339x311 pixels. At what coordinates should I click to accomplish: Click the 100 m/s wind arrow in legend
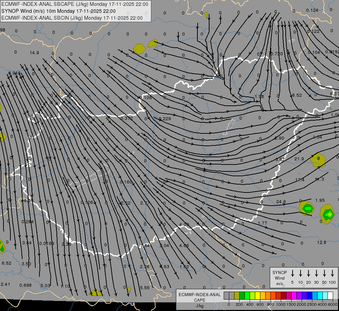coord(332,273)
